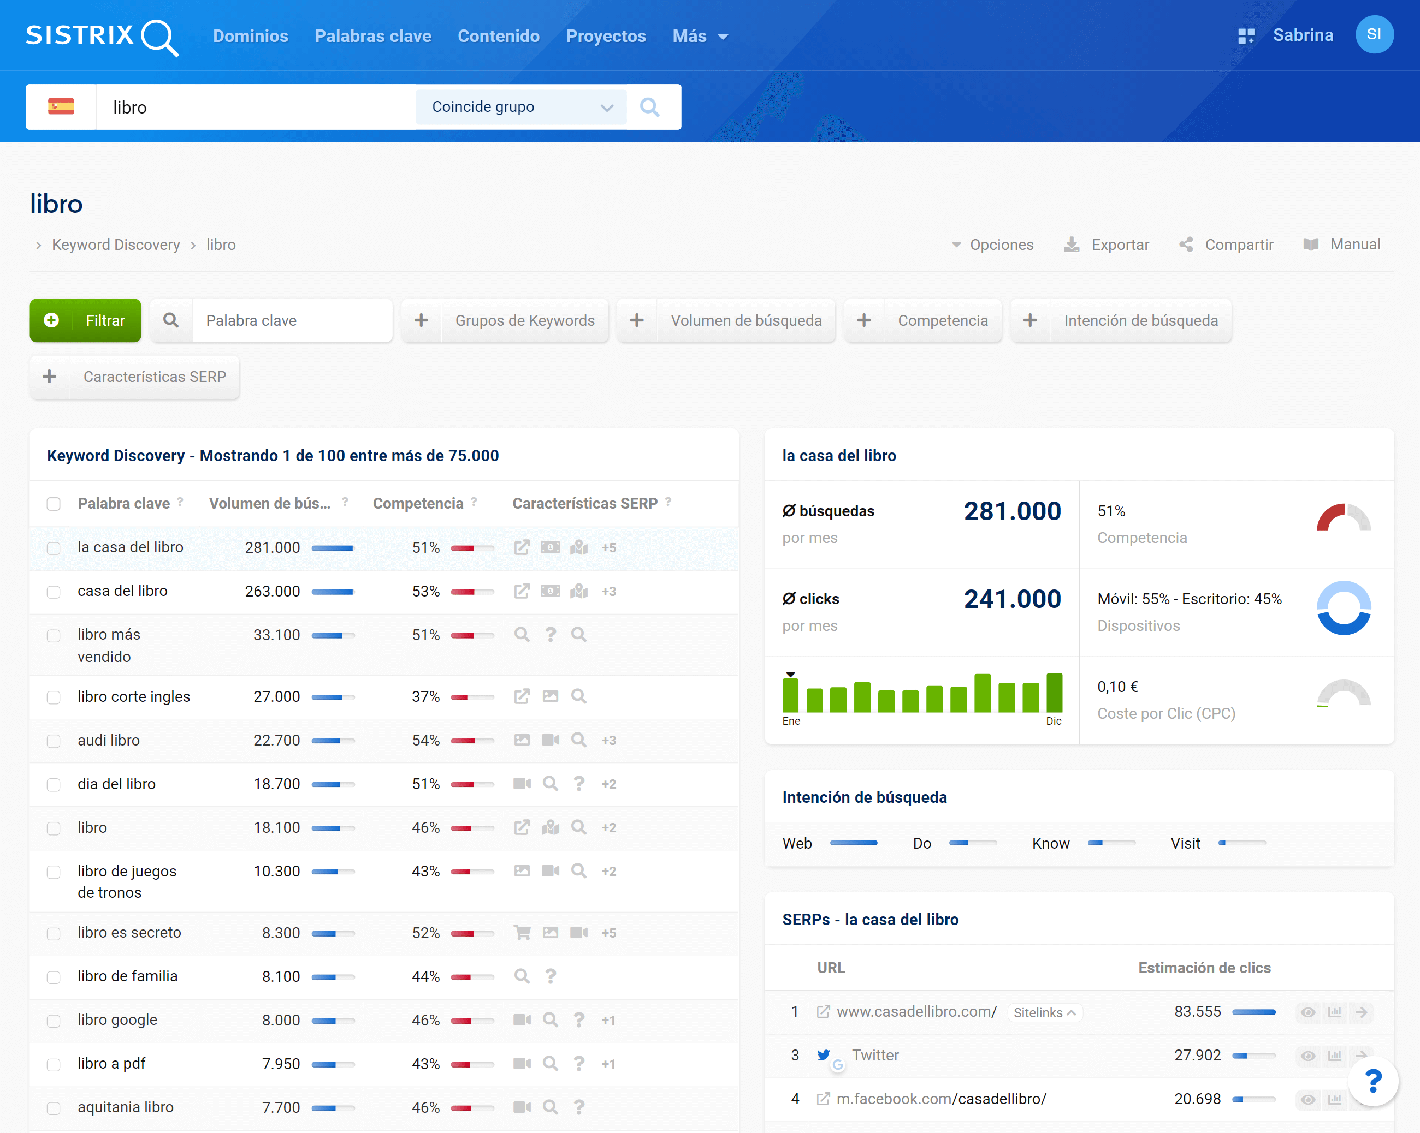Expand the Más menu dropdown
1420x1133 pixels.
coord(700,36)
